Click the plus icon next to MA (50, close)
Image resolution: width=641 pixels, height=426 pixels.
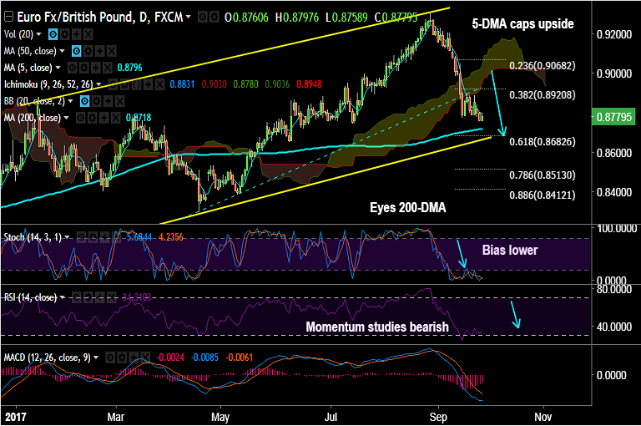pyautogui.click(x=100, y=51)
